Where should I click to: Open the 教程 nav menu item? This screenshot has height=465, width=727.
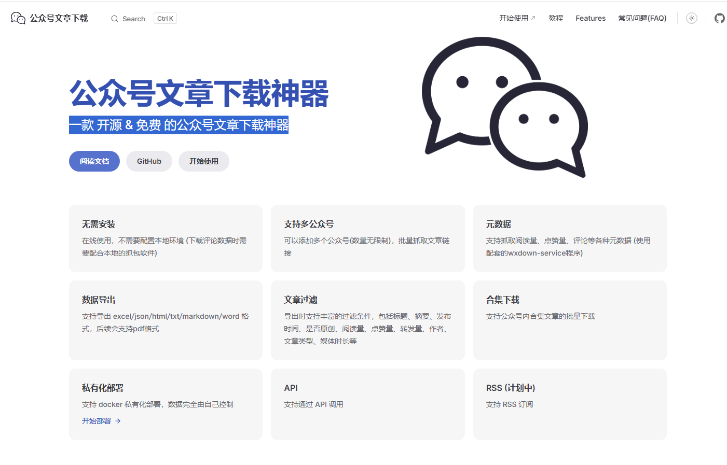pyautogui.click(x=555, y=18)
